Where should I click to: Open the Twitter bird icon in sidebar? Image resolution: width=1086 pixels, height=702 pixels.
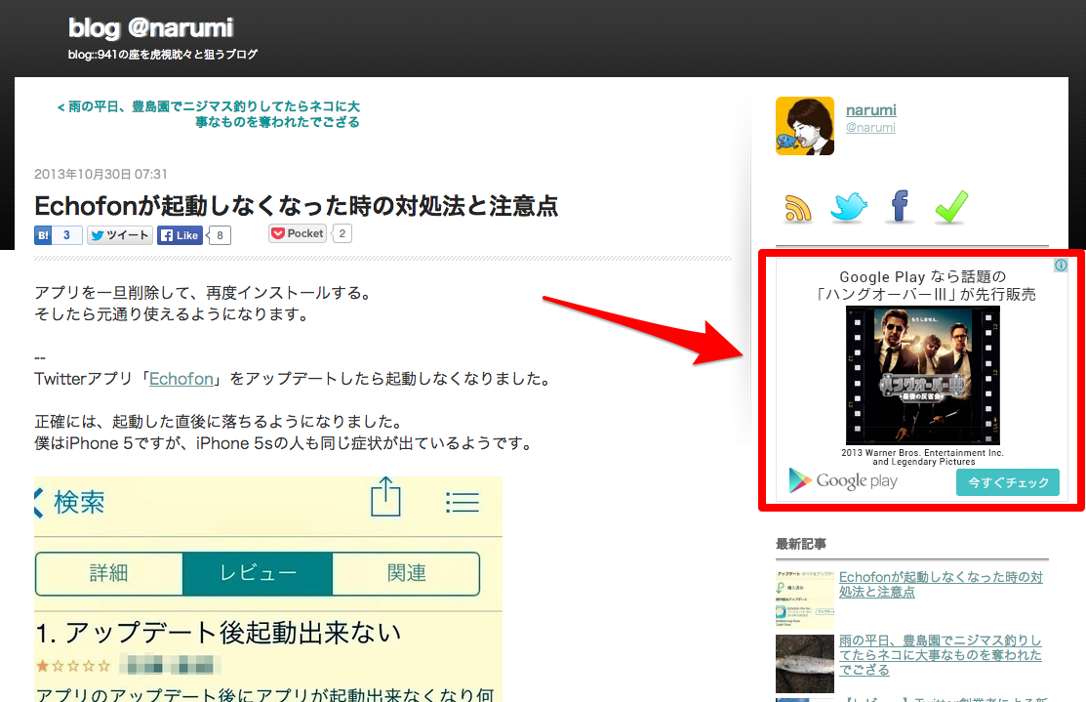pyautogui.click(x=849, y=207)
